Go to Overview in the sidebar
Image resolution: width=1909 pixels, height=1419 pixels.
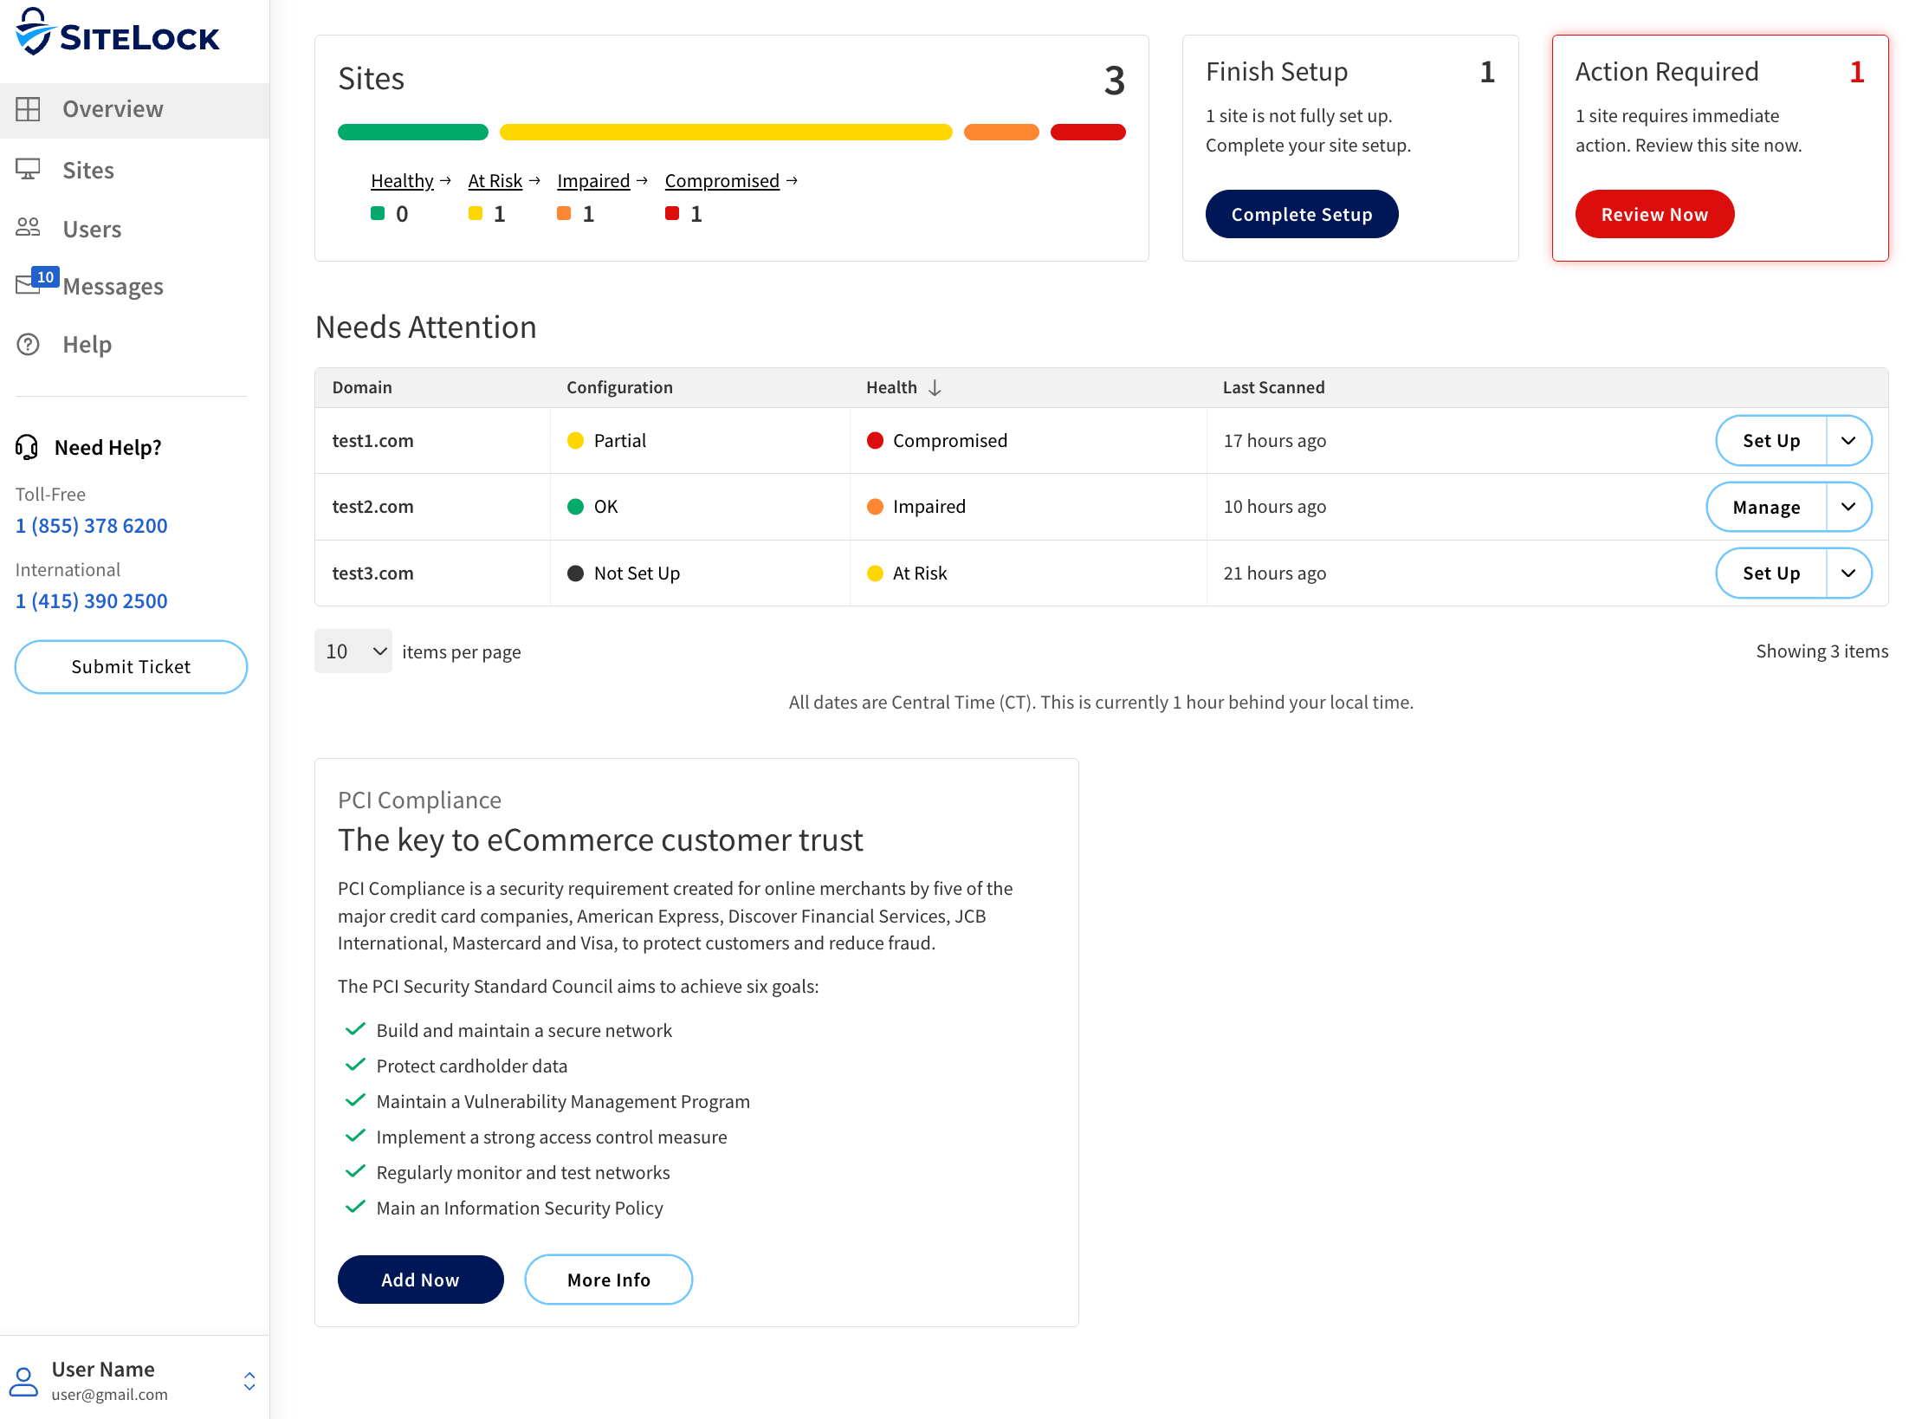(134, 109)
